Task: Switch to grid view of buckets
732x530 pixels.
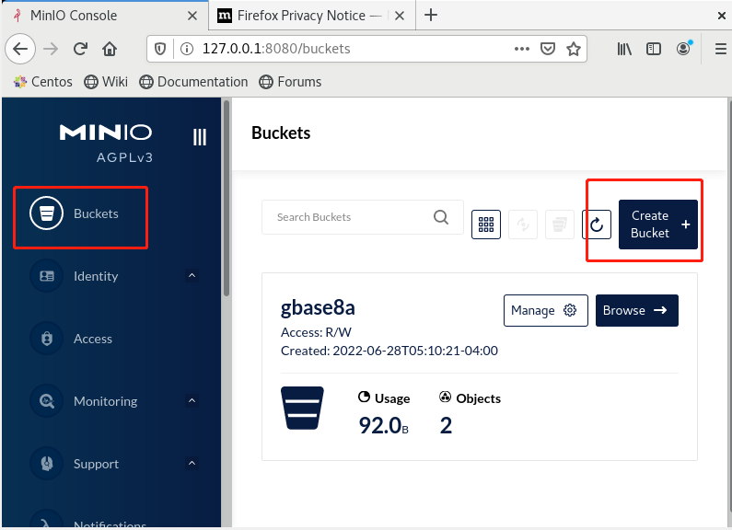Action: [x=486, y=225]
